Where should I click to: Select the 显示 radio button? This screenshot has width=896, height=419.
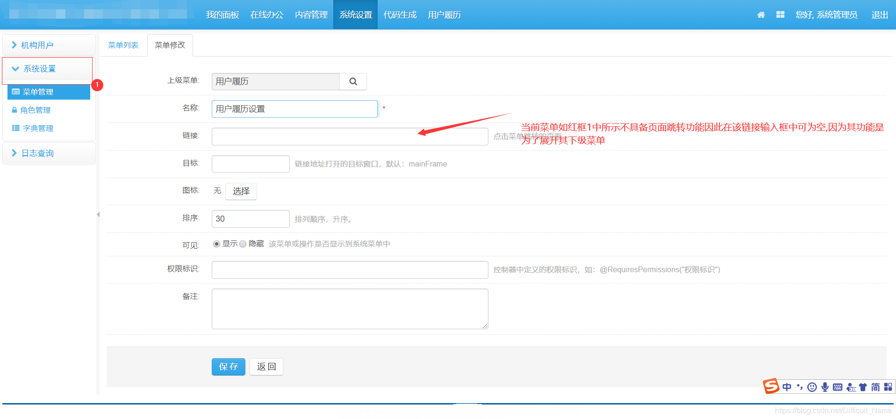pos(216,244)
